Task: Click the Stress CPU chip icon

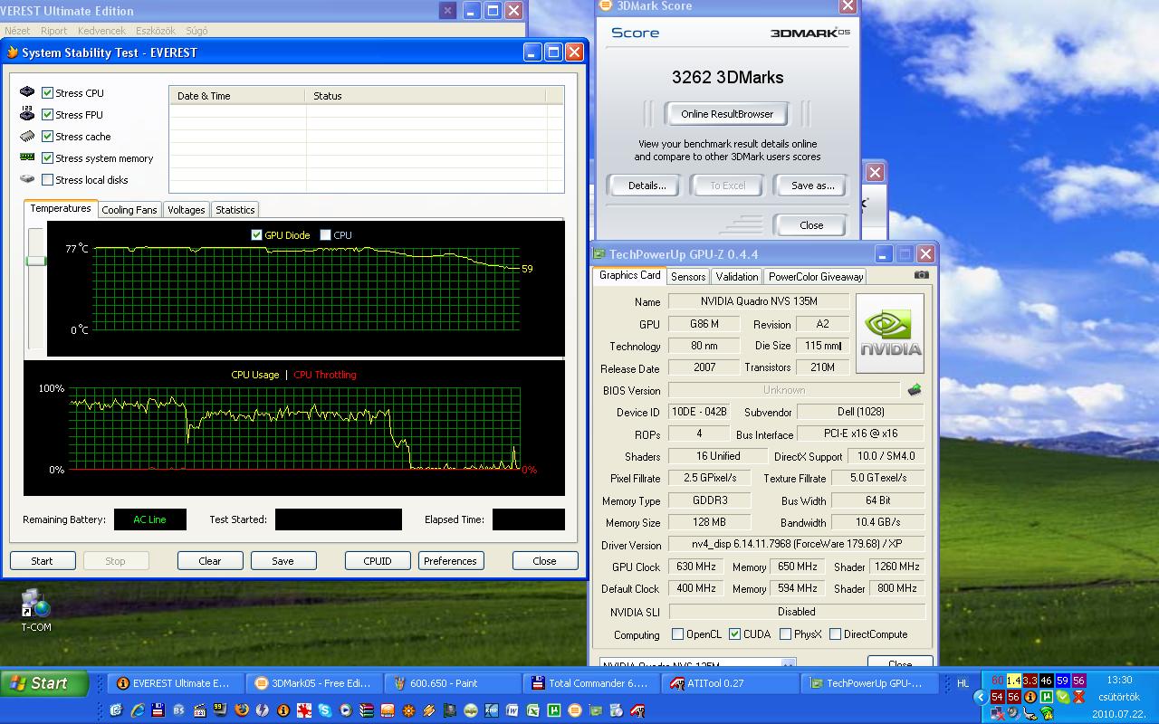Action: [27, 92]
